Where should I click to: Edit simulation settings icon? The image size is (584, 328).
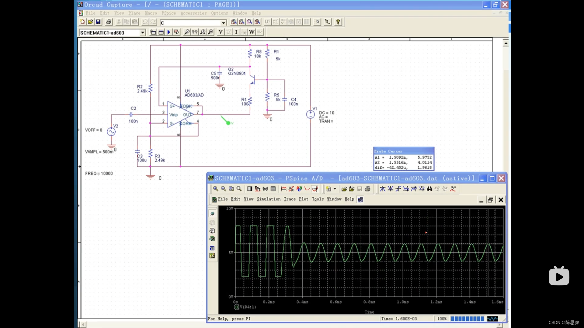coord(161,32)
